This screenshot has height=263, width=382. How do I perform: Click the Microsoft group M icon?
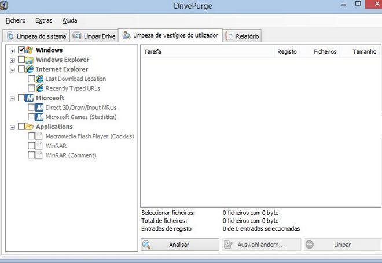tap(30, 98)
